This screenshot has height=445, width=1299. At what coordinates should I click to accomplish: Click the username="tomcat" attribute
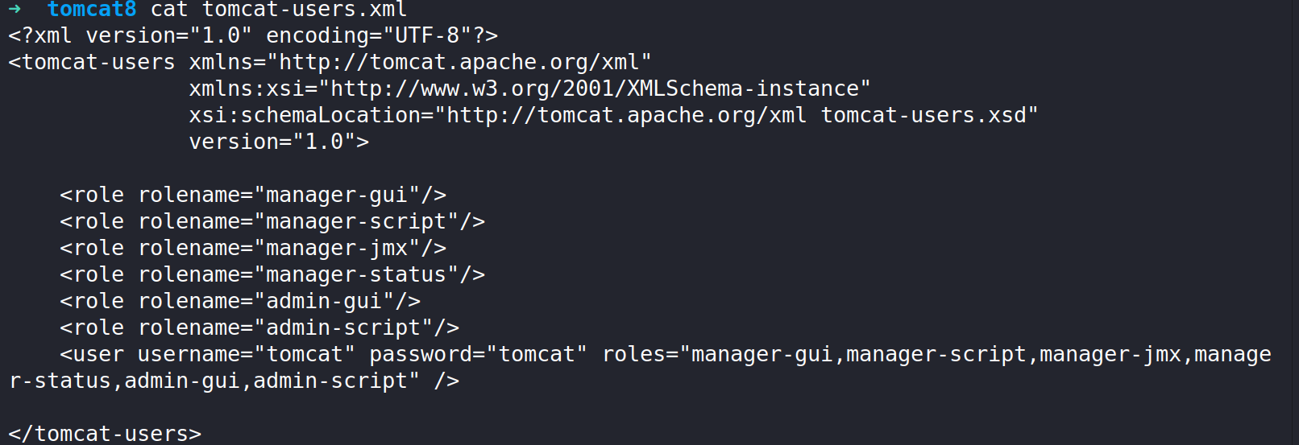(x=246, y=355)
